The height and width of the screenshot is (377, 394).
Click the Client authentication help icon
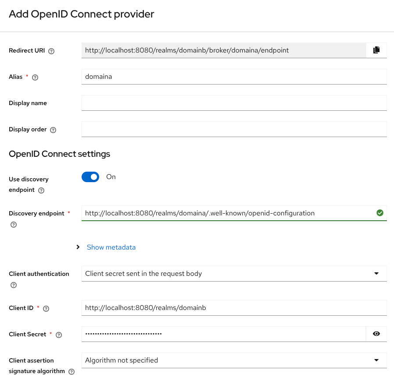pos(13,285)
